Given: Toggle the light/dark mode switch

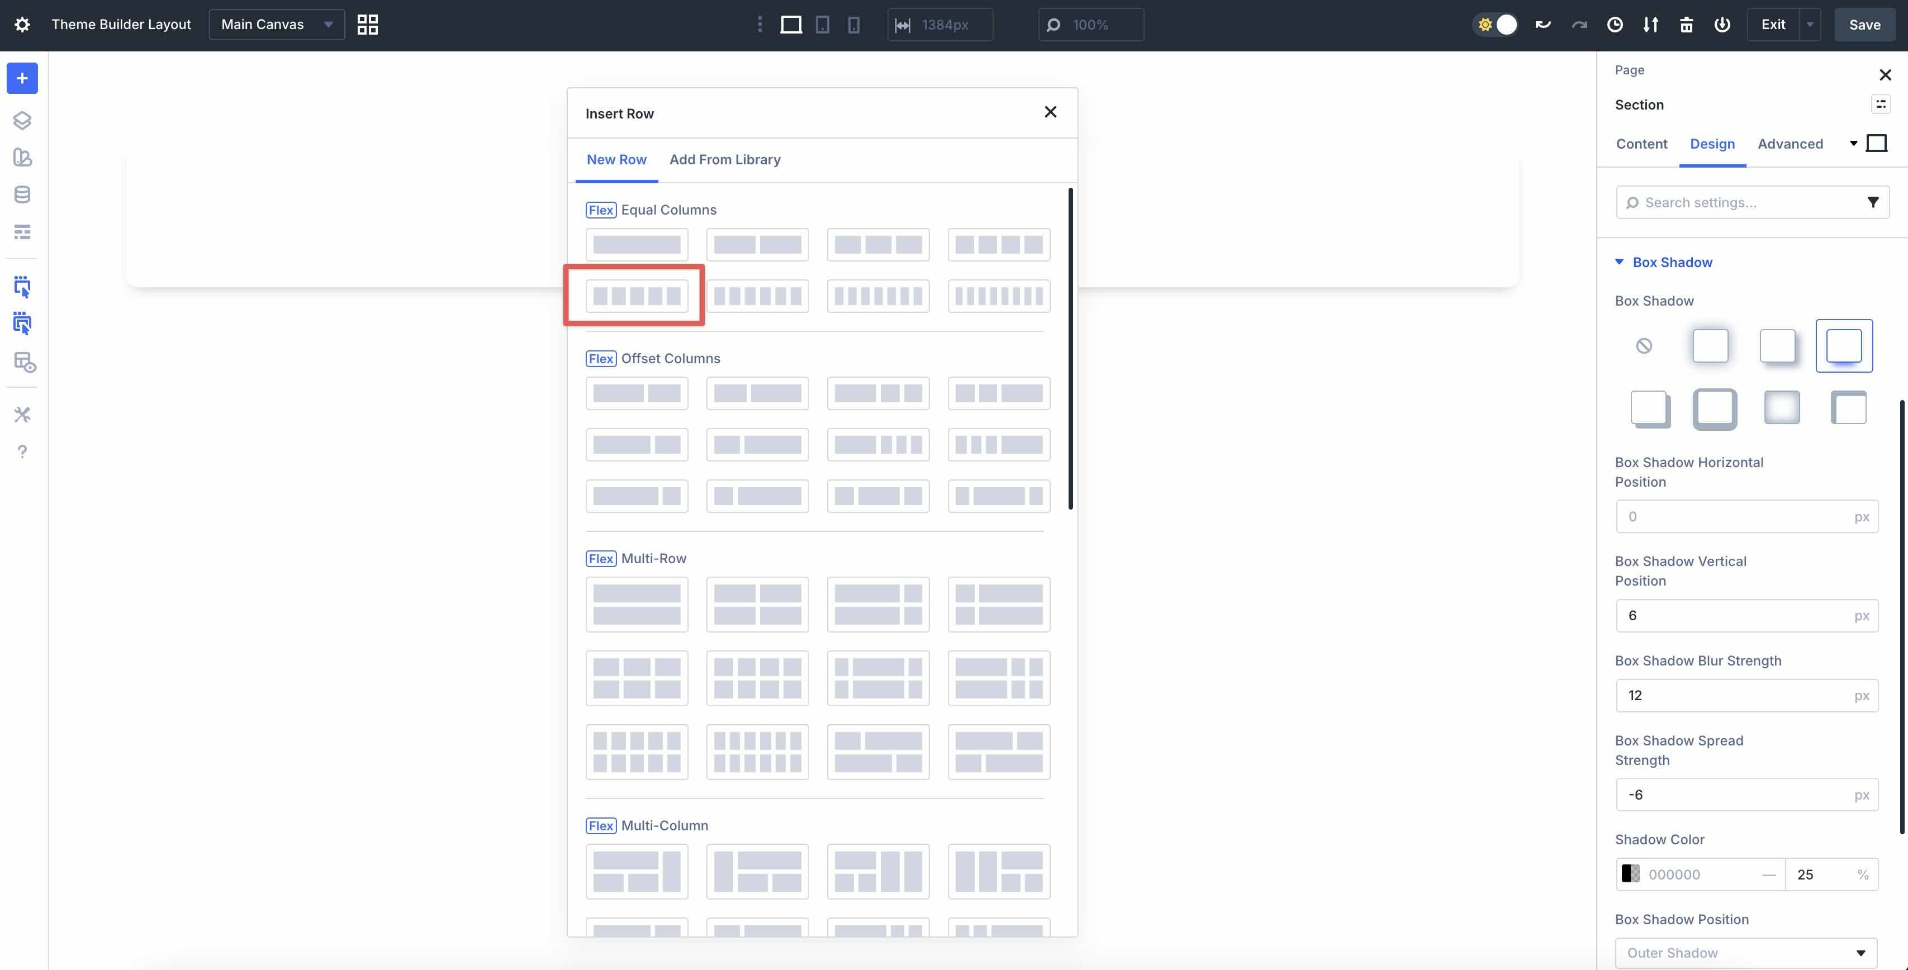Looking at the screenshot, I should click(1496, 25).
